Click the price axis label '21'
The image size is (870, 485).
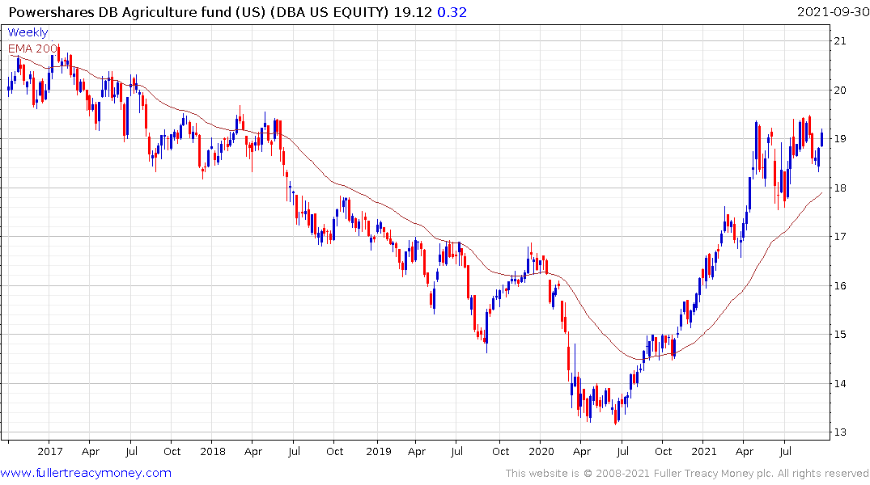[840, 41]
